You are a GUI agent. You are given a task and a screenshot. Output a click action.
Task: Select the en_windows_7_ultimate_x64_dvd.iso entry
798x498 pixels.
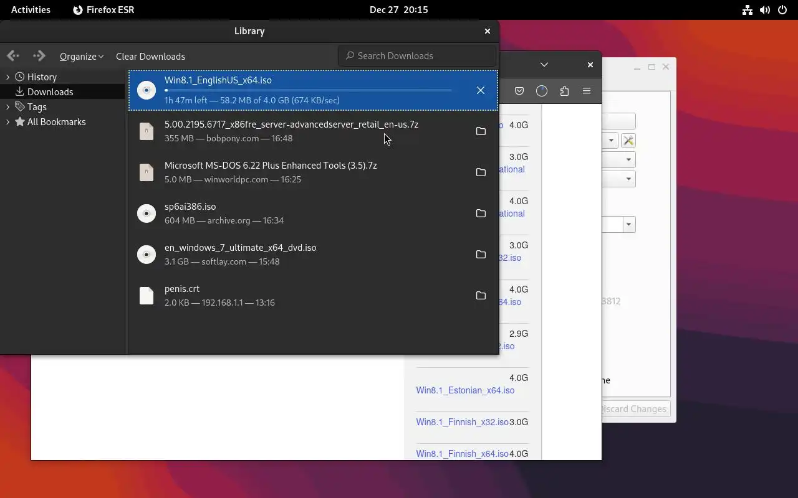pyautogui.click(x=313, y=255)
